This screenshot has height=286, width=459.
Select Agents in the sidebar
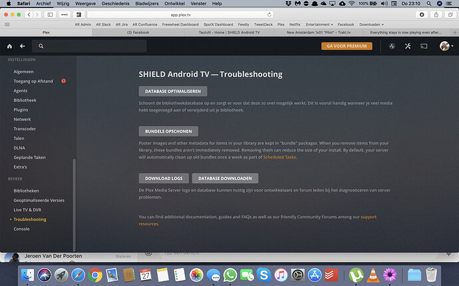click(x=20, y=91)
